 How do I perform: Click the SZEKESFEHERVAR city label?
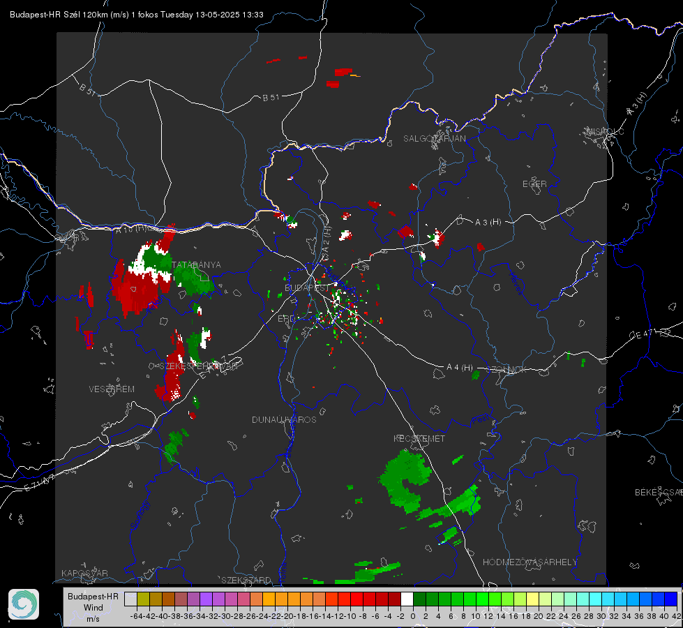click(x=198, y=366)
